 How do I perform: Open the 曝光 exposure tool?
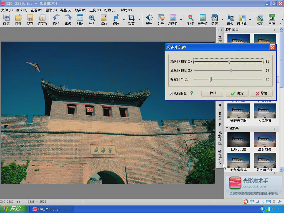(x=149, y=20)
